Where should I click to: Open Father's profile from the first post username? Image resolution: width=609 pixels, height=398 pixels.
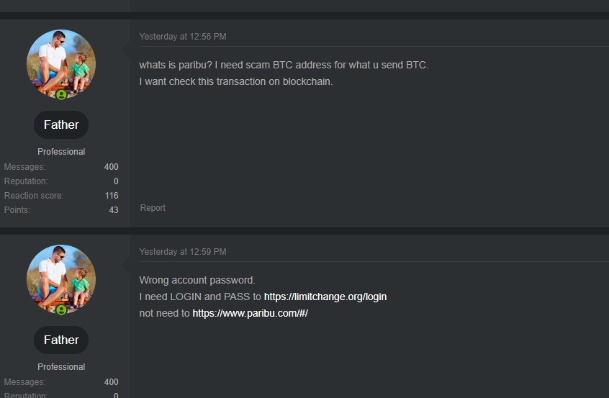click(61, 125)
